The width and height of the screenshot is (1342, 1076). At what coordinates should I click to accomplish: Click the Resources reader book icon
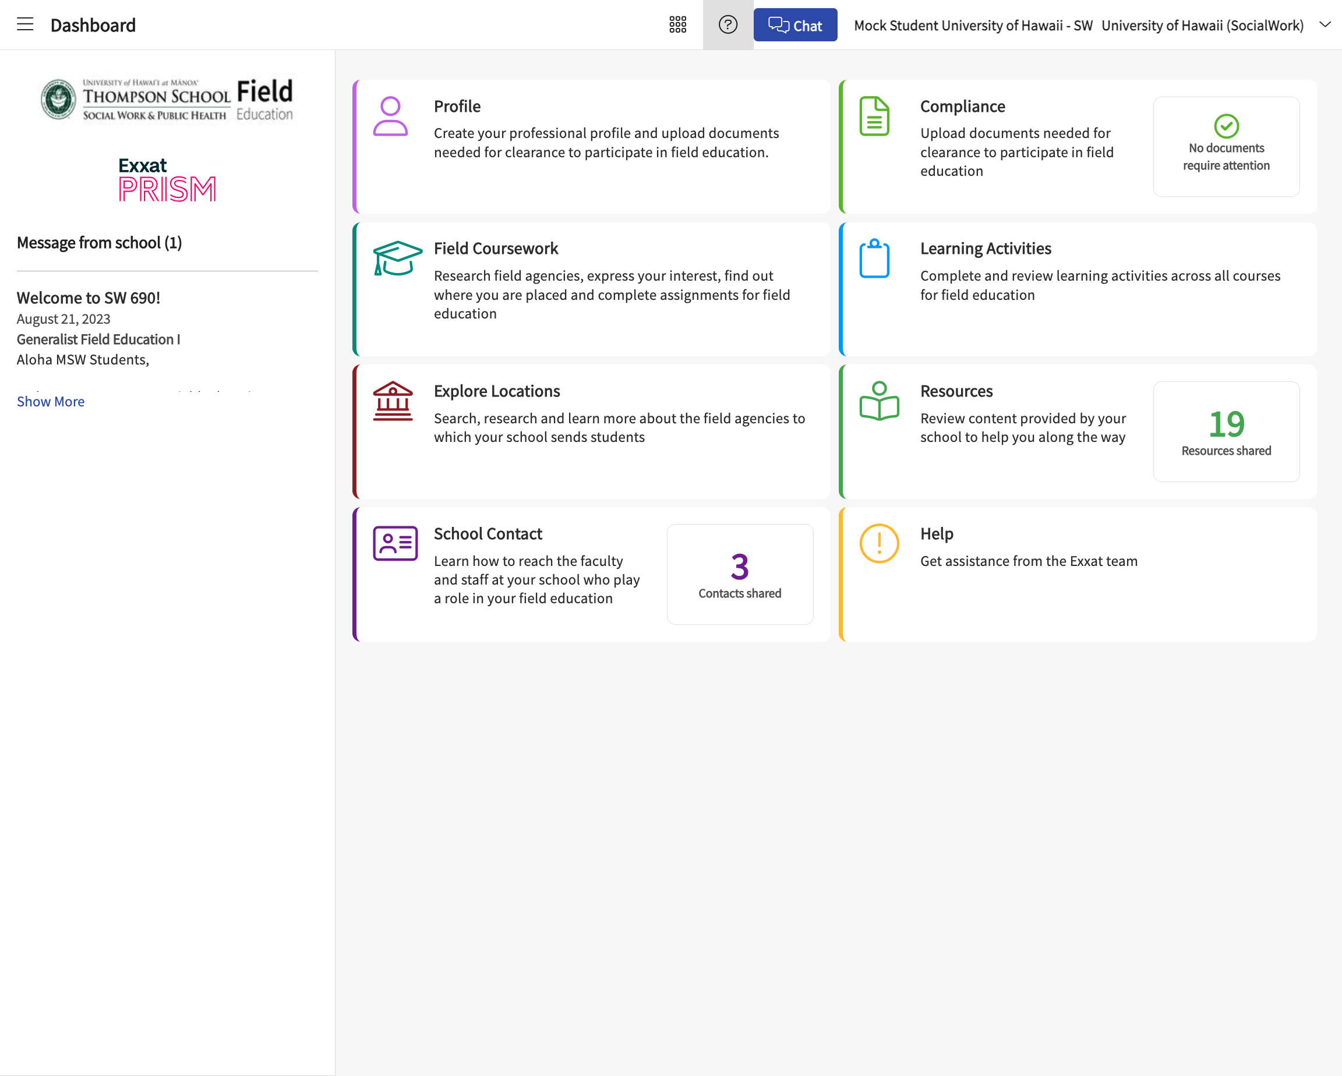[x=879, y=401]
